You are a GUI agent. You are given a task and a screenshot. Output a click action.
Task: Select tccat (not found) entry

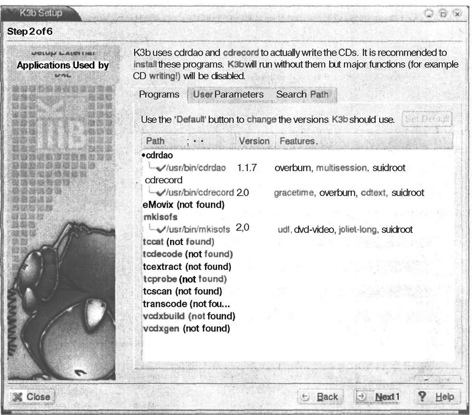[x=178, y=242]
